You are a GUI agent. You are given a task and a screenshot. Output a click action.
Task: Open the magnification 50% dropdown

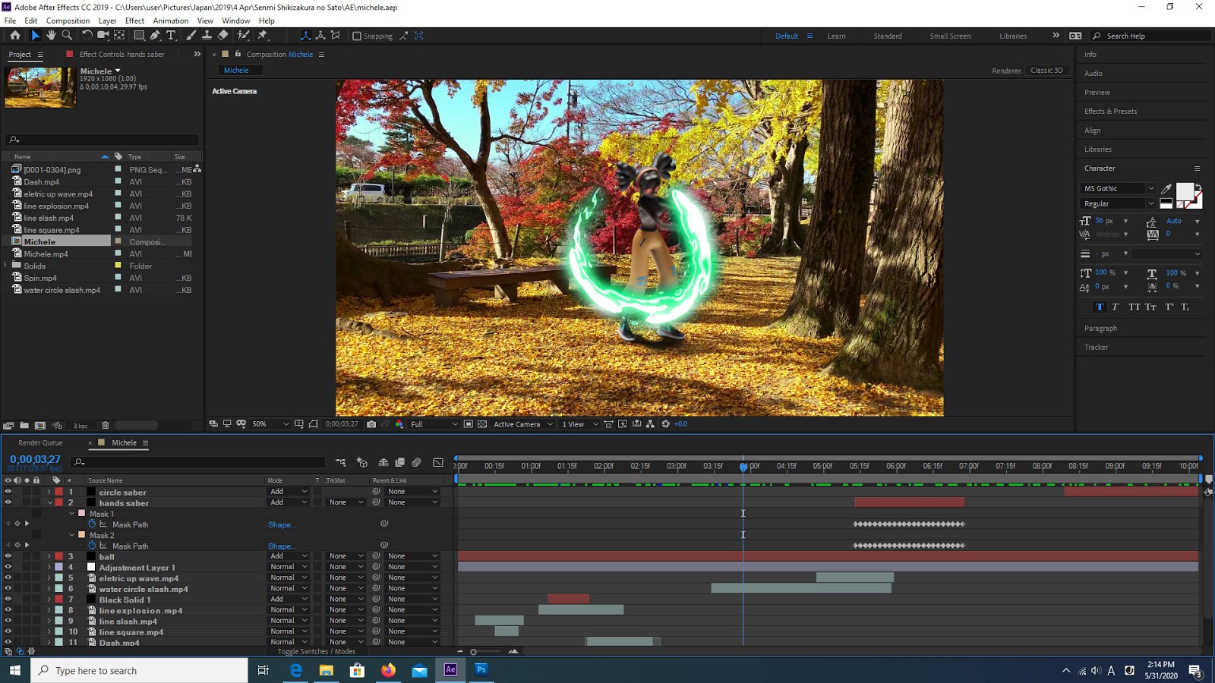pos(270,424)
